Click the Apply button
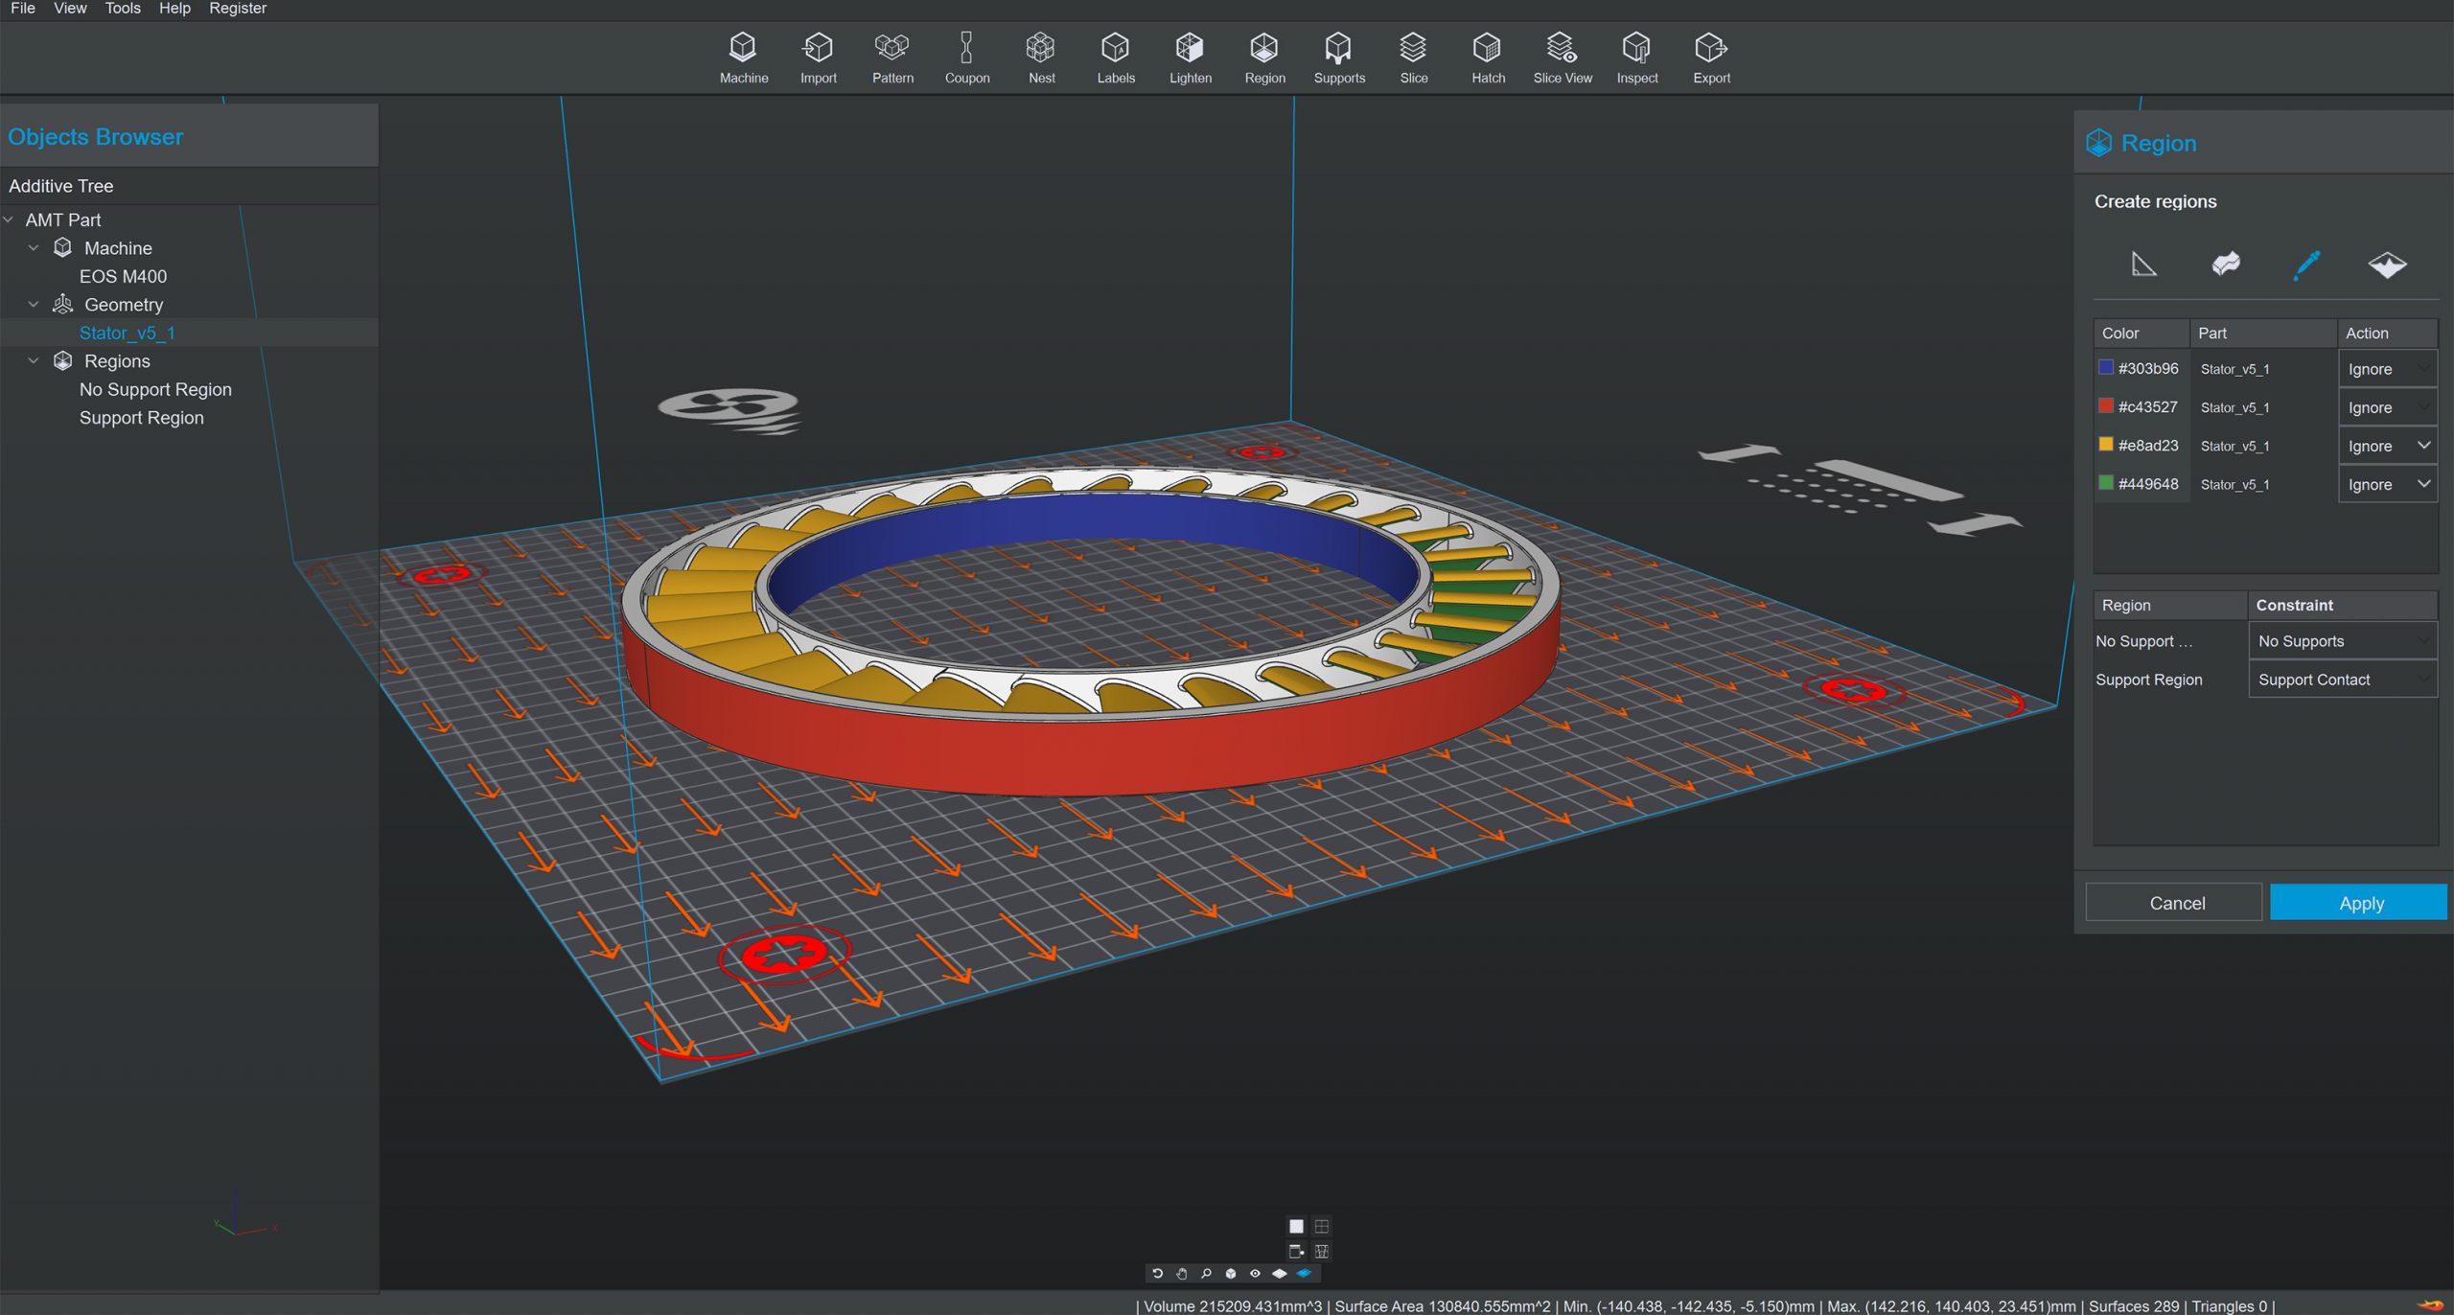The width and height of the screenshot is (2454, 1315). 2359,903
